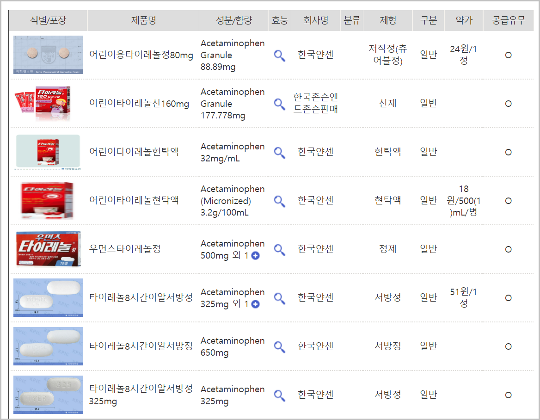
Task: Open red box thumbnail in 3.2g/100mL row
Action: tap(48, 201)
